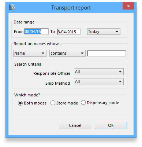Expand the Responsible Officer dropdown

[99, 72]
